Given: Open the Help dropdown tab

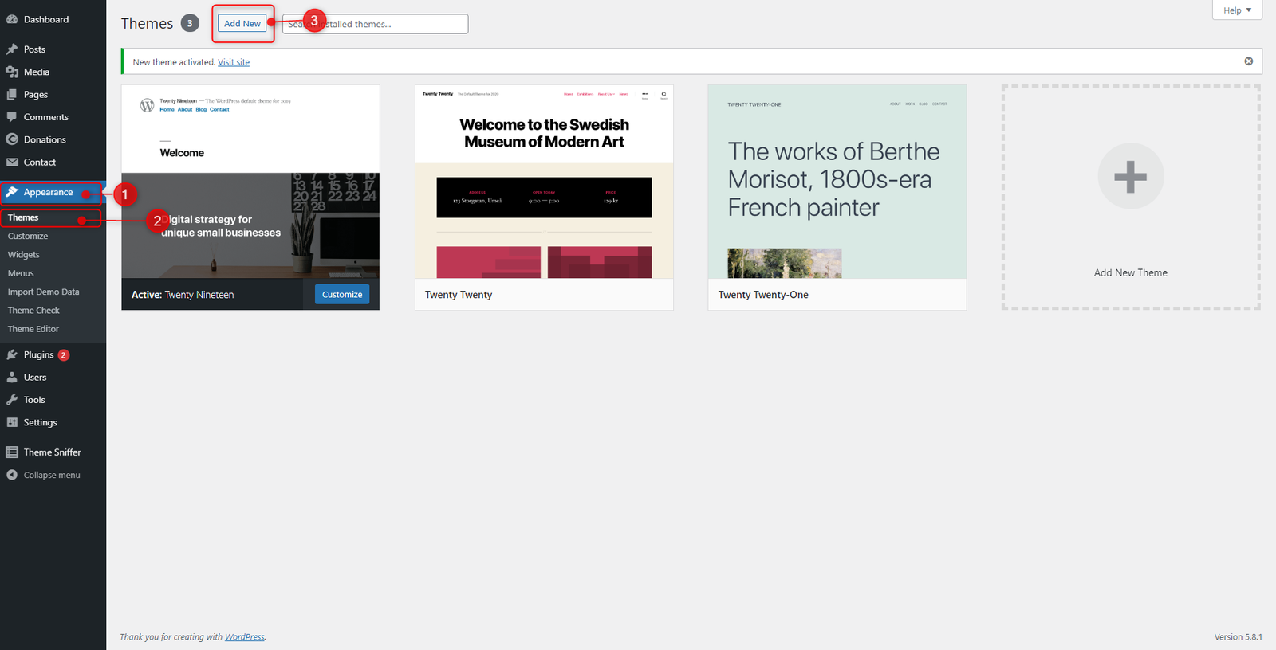Looking at the screenshot, I should [x=1237, y=10].
